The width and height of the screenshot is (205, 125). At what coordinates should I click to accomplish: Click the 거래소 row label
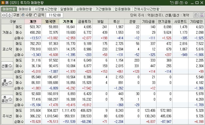(x=7, y=32)
